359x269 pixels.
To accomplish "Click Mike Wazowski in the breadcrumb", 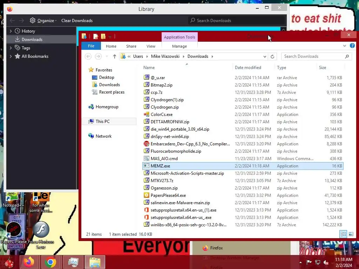I will pyautogui.click(x=165, y=56).
